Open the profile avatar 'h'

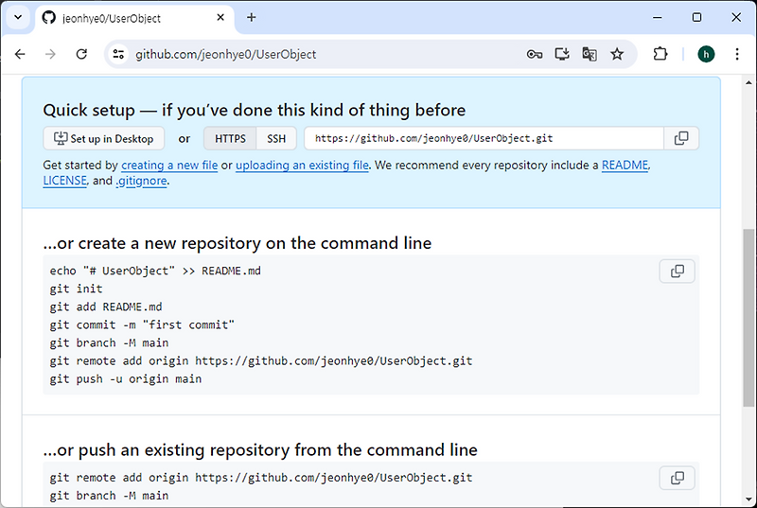706,54
